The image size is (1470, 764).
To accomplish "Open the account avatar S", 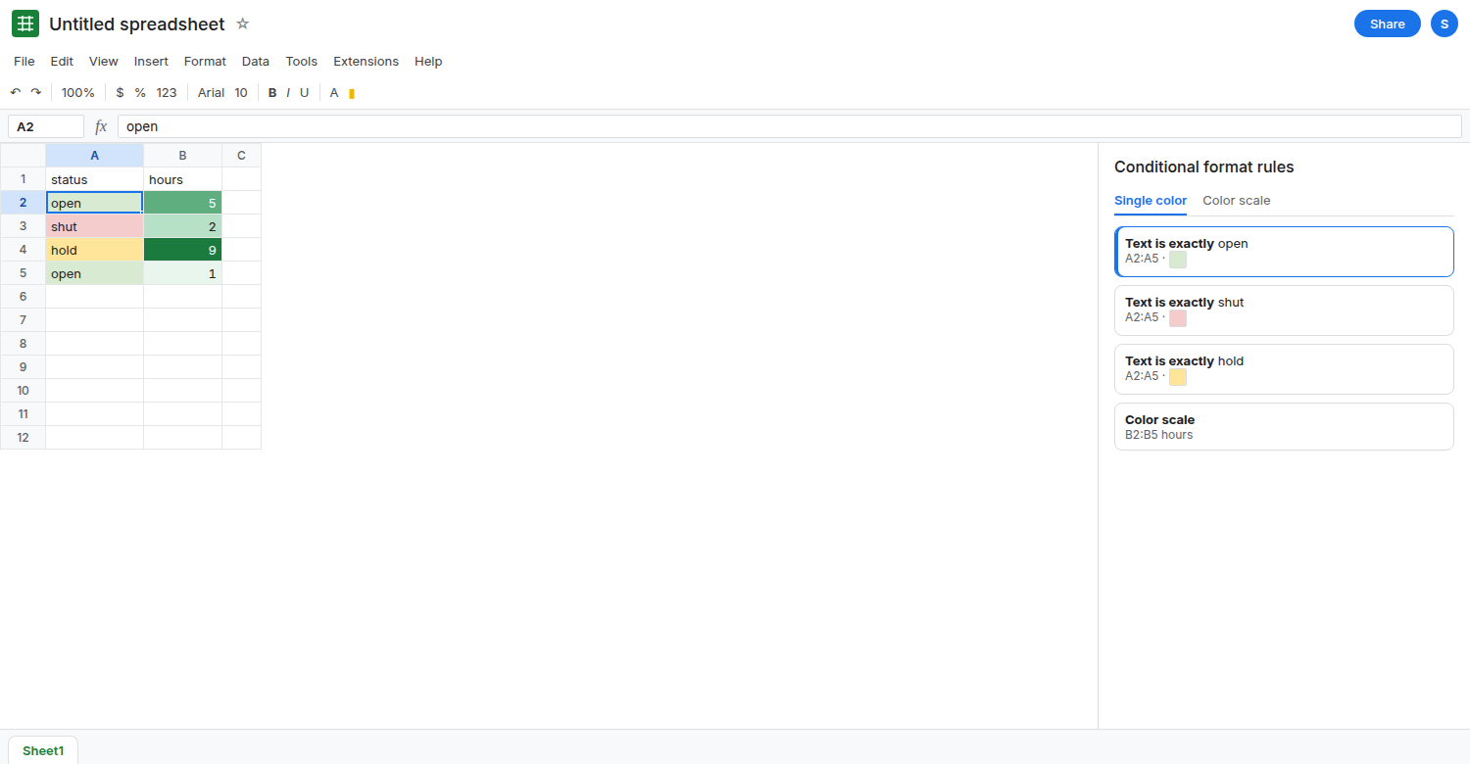I will click(1445, 24).
